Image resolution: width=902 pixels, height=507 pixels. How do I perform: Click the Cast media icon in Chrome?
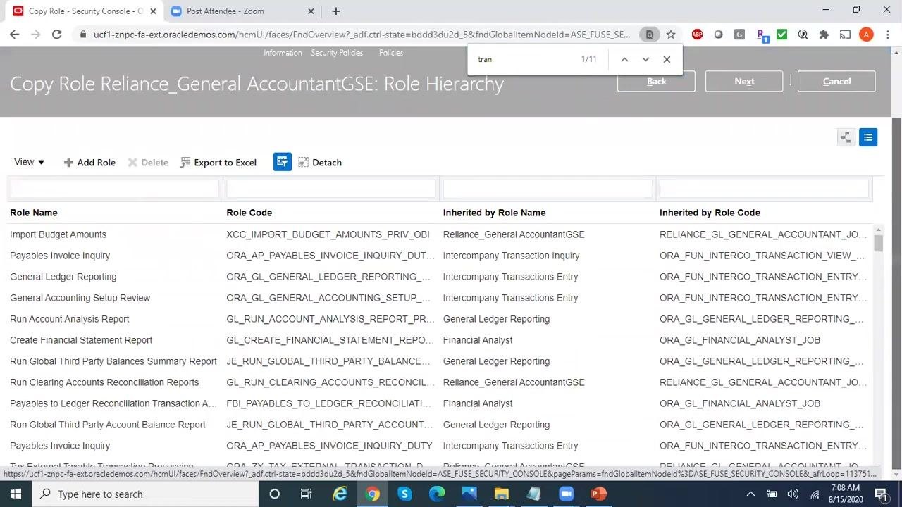coord(845,34)
